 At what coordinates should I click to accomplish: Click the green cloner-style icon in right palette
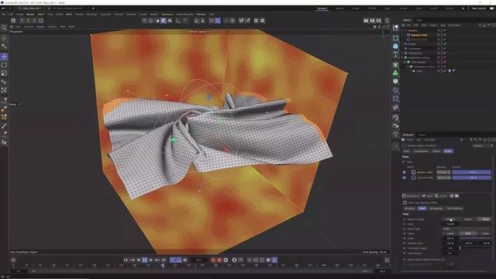click(395, 73)
